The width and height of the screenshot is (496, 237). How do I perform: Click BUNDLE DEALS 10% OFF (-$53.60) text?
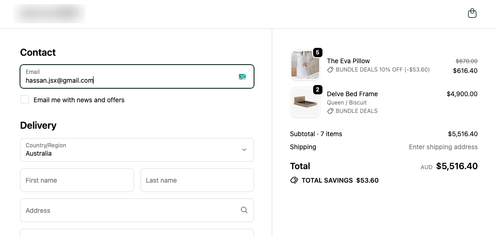[382, 70]
